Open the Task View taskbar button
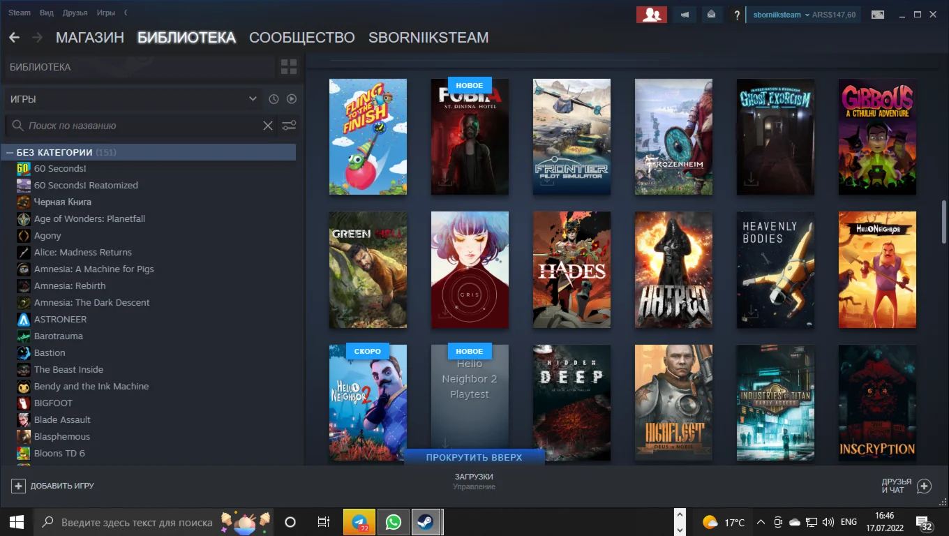949x536 pixels. [323, 522]
